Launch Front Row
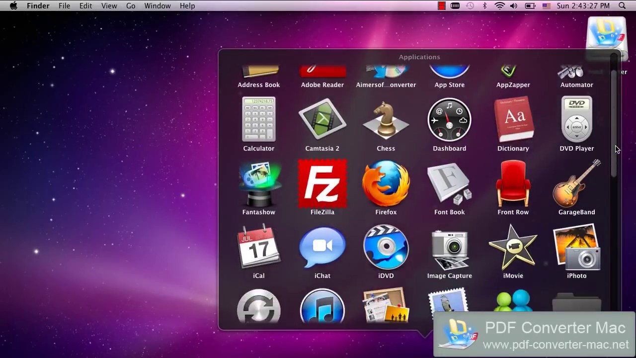Screen dimensions: 636x358 (x=513, y=183)
